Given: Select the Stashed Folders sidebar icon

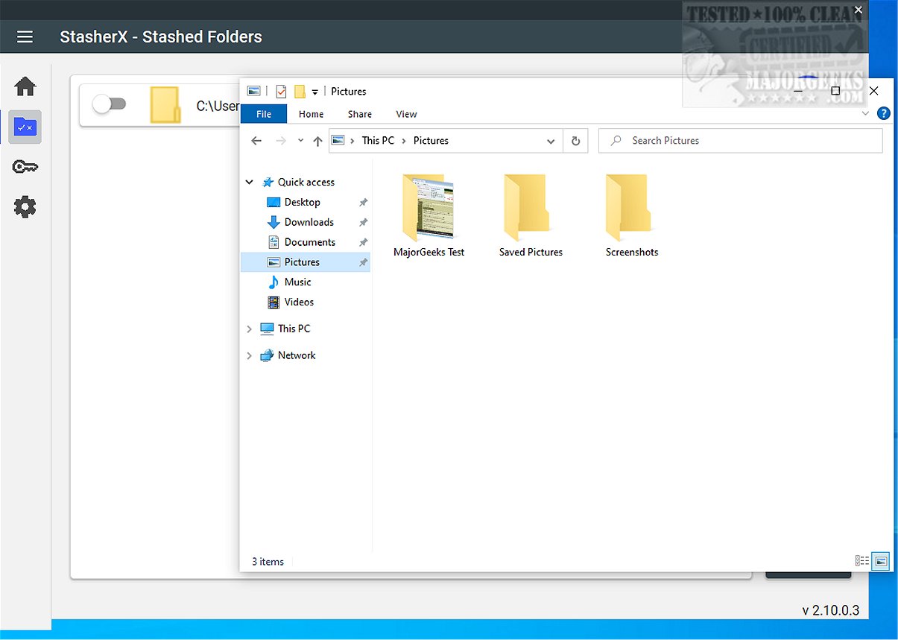Looking at the screenshot, I should (x=25, y=127).
